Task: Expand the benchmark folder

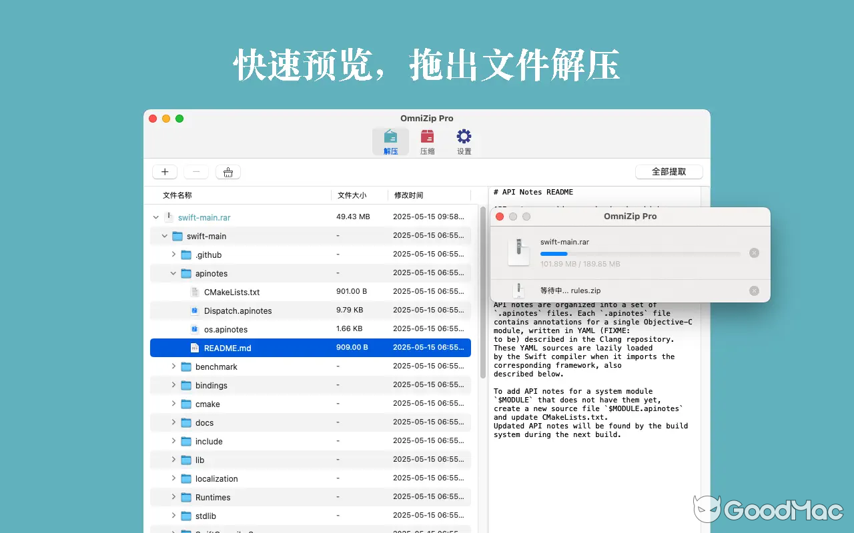Action: point(173,366)
